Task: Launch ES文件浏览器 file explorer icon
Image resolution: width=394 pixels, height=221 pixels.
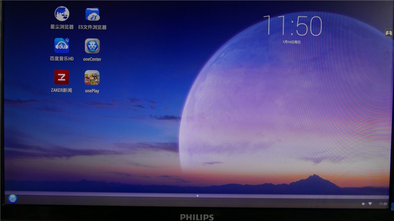Action: point(92,14)
